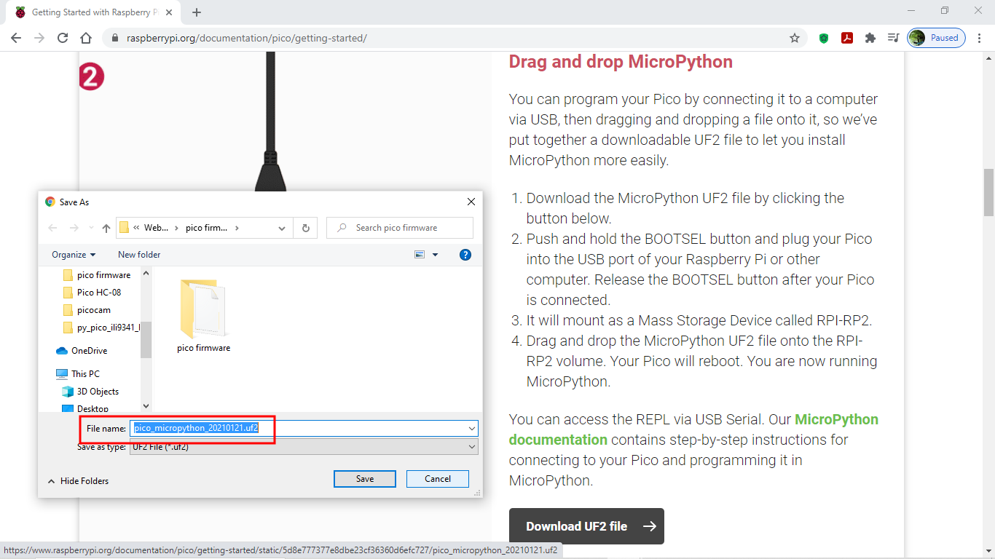Select OneDrive in the navigation pane
Viewport: 995px width, 559px height.
pos(82,351)
